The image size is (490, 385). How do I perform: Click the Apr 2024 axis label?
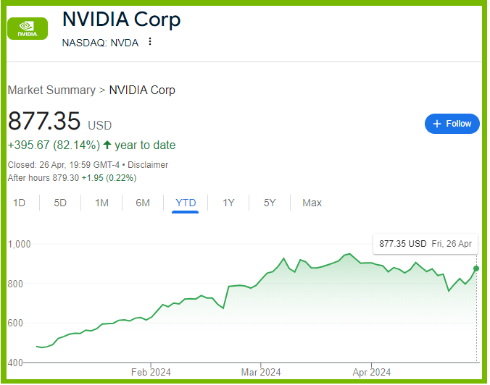pos(370,372)
